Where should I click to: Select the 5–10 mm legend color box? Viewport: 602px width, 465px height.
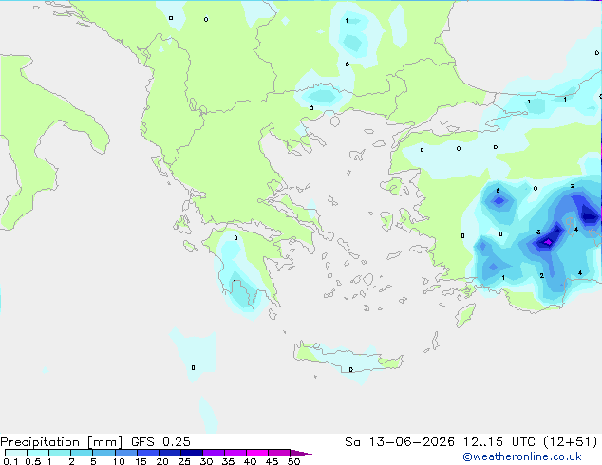pos(103,453)
